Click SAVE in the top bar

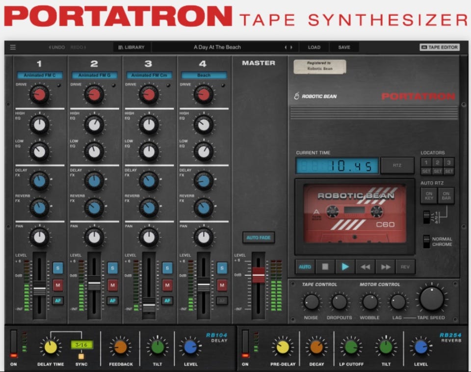pyautogui.click(x=344, y=48)
